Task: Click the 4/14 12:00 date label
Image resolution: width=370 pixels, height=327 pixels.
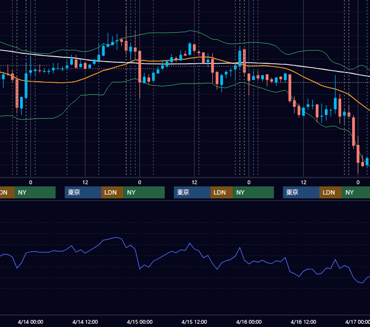Action: coord(85,322)
